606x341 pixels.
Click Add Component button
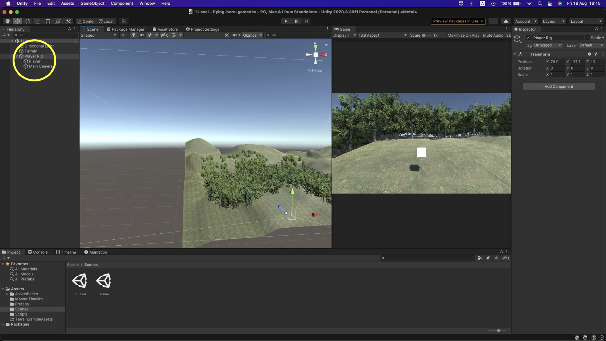tap(559, 86)
